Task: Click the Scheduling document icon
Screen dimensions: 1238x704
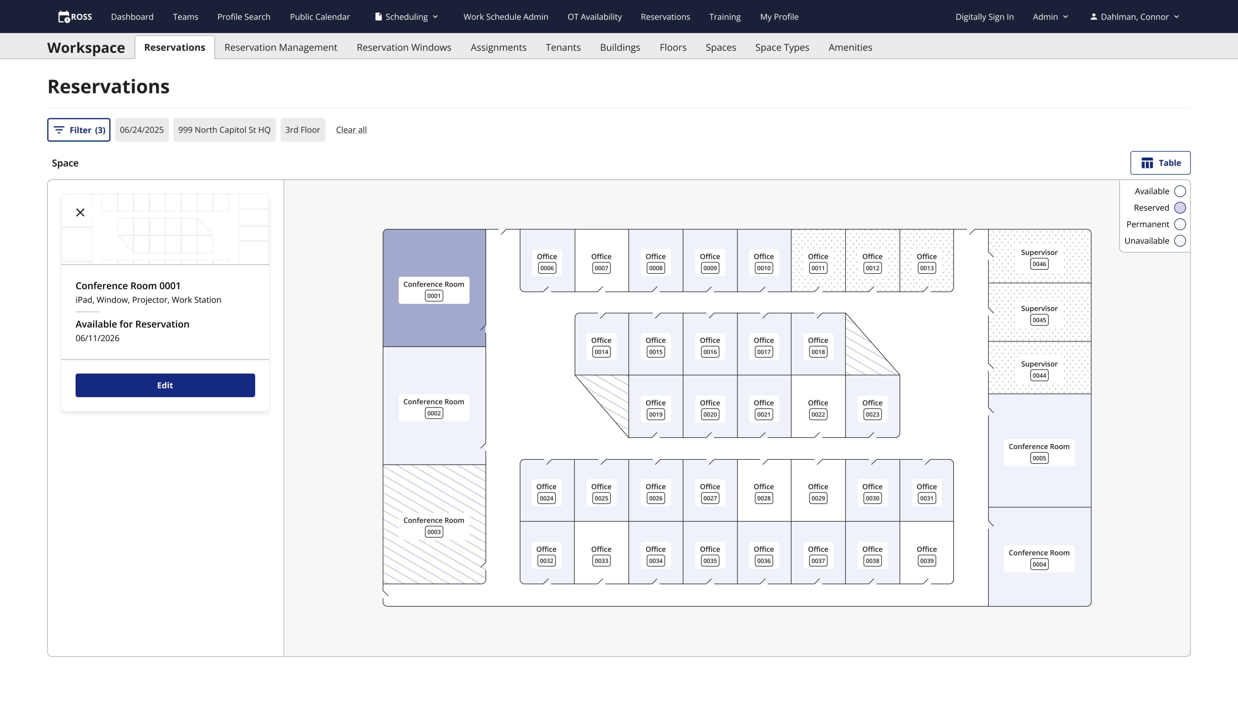Action: click(x=378, y=16)
